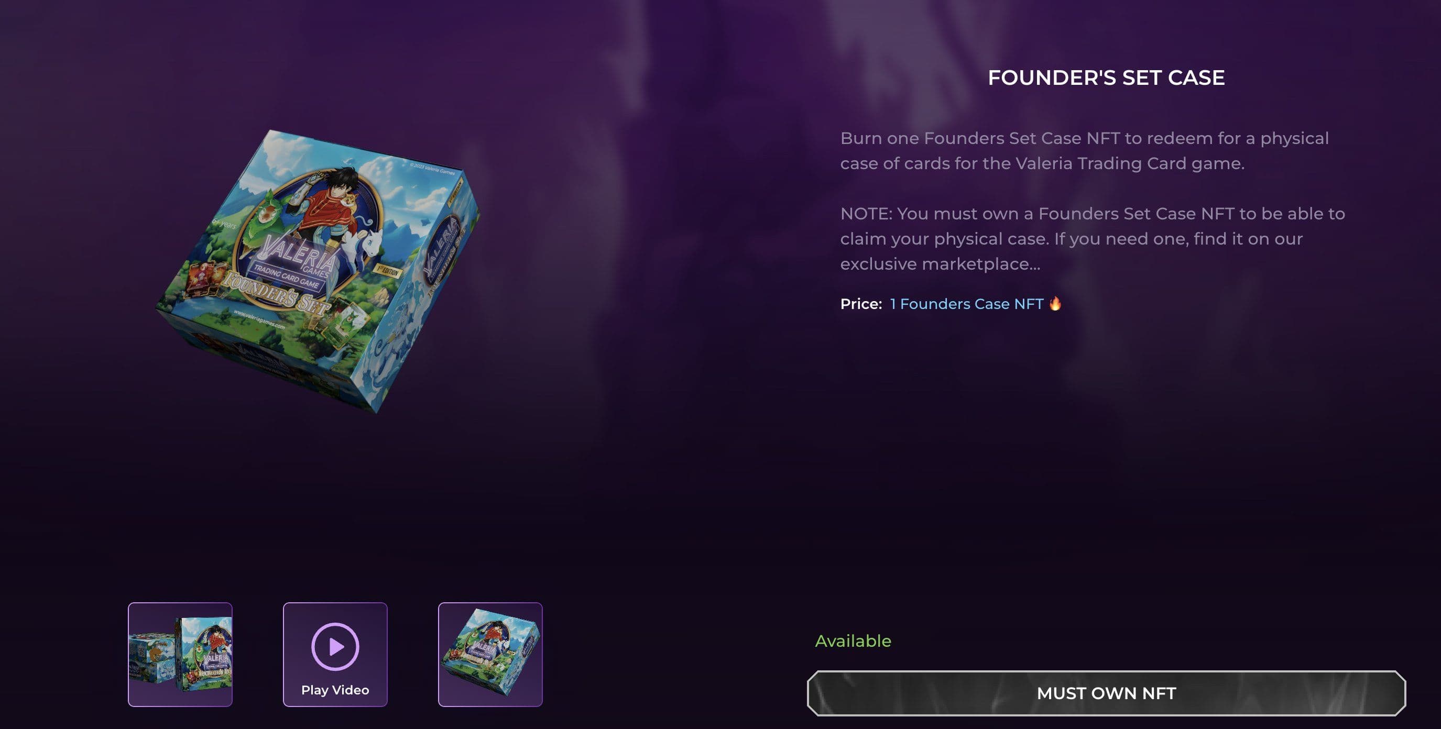Viewport: 1441px width, 729px height.
Task: Select the two-box case thumbnail
Action: 180,655
